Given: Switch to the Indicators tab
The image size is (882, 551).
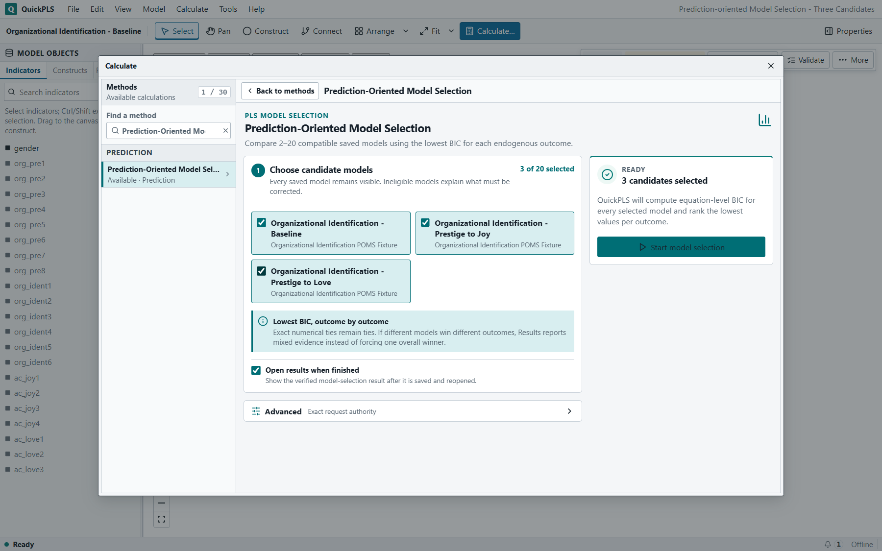Looking at the screenshot, I should tap(23, 70).
